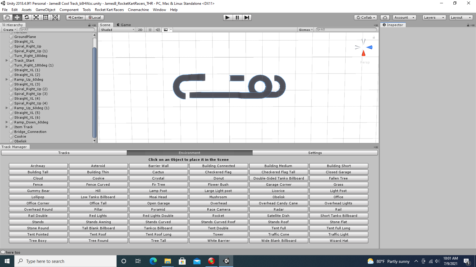The width and height of the screenshot is (476, 267).
Task: Open the Shaded draw mode dropdown
Action: click(x=117, y=30)
